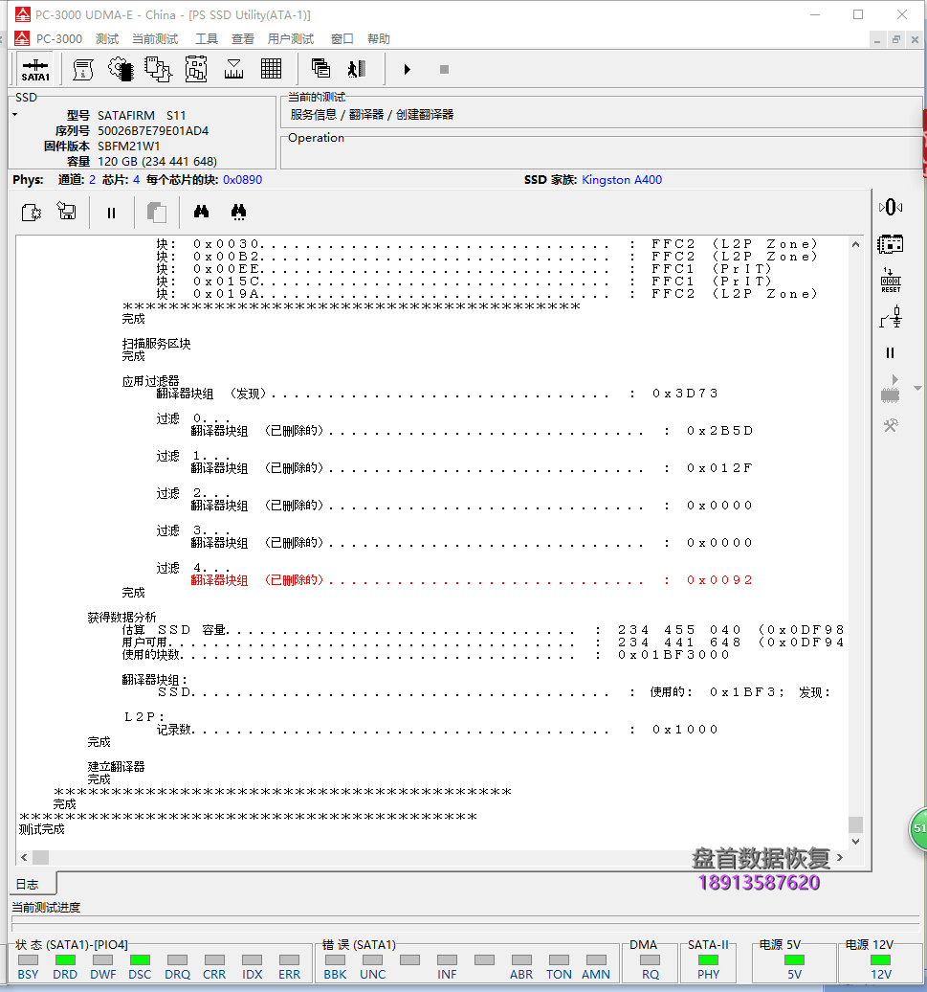Open the PC-3000 menu
This screenshot has height=992, width=927.
(59, 39)
